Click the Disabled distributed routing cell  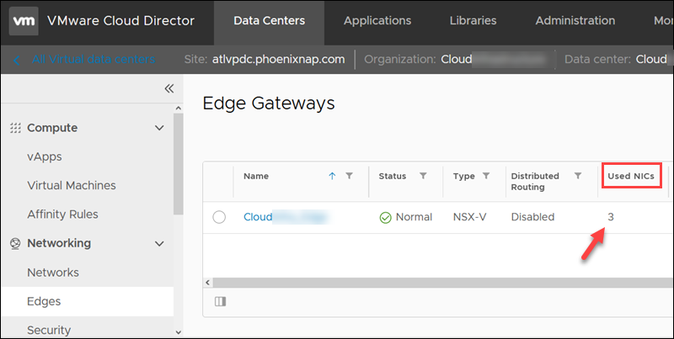532,217
